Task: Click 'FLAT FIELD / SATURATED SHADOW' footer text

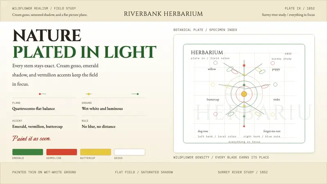Action: [144, 172]
